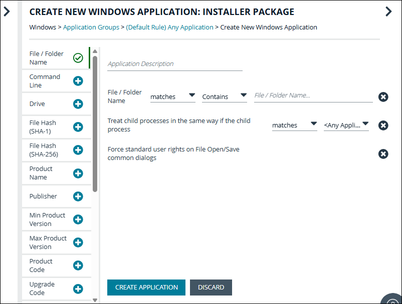This screenshot has width=402, height=304.
Task: Toggle the File/Folder Name checkmark off
Action: click(78, 57)
